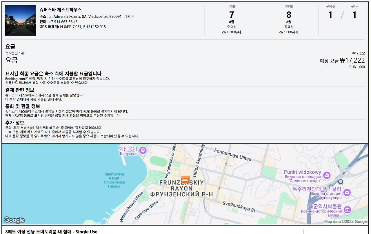This screenshot has width=371, height=234.
Task: Click the 예상 요금 ₩17,222 total
Action: click(342, 60)
